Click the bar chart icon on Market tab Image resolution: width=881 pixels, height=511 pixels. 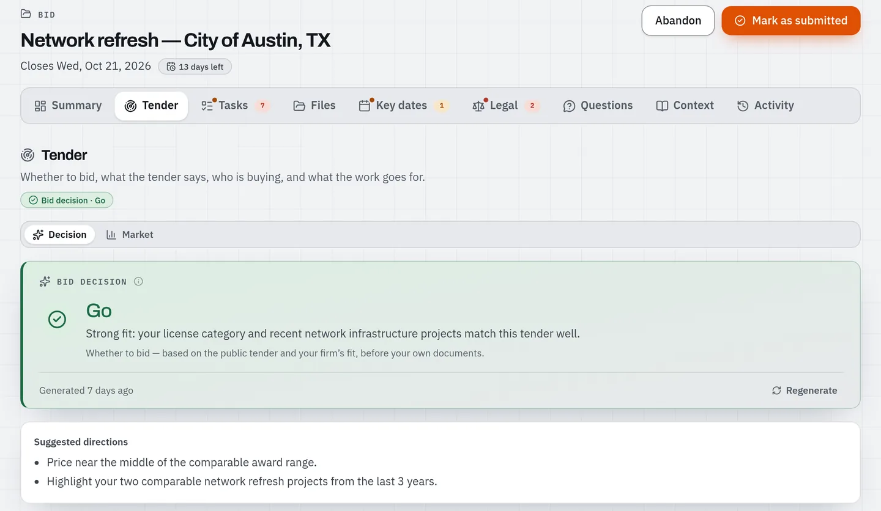pos(111,235)
